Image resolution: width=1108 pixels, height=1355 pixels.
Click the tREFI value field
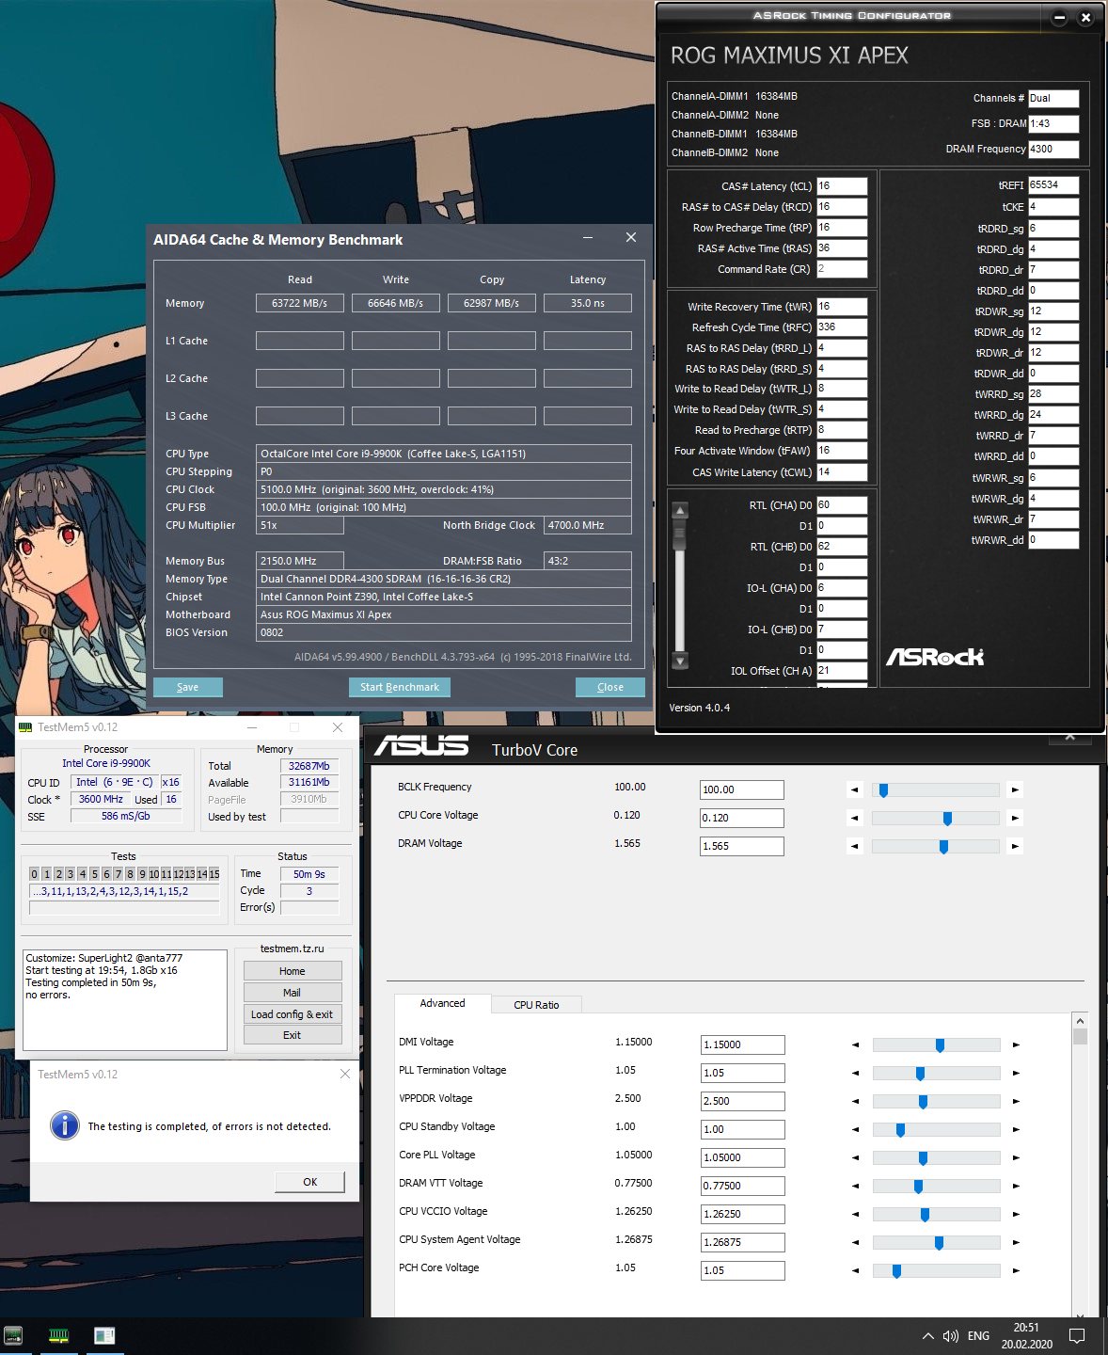pos(1053,185)
